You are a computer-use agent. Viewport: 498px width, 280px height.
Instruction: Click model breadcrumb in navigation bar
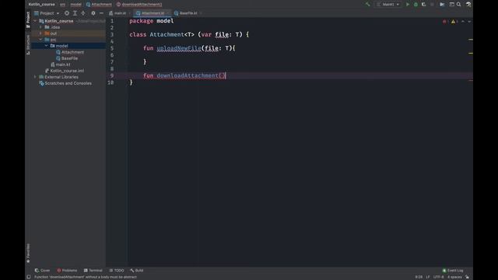click(76, 5)
